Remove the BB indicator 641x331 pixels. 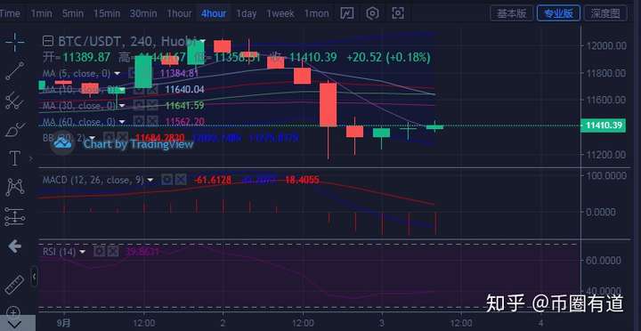[122, 137]
